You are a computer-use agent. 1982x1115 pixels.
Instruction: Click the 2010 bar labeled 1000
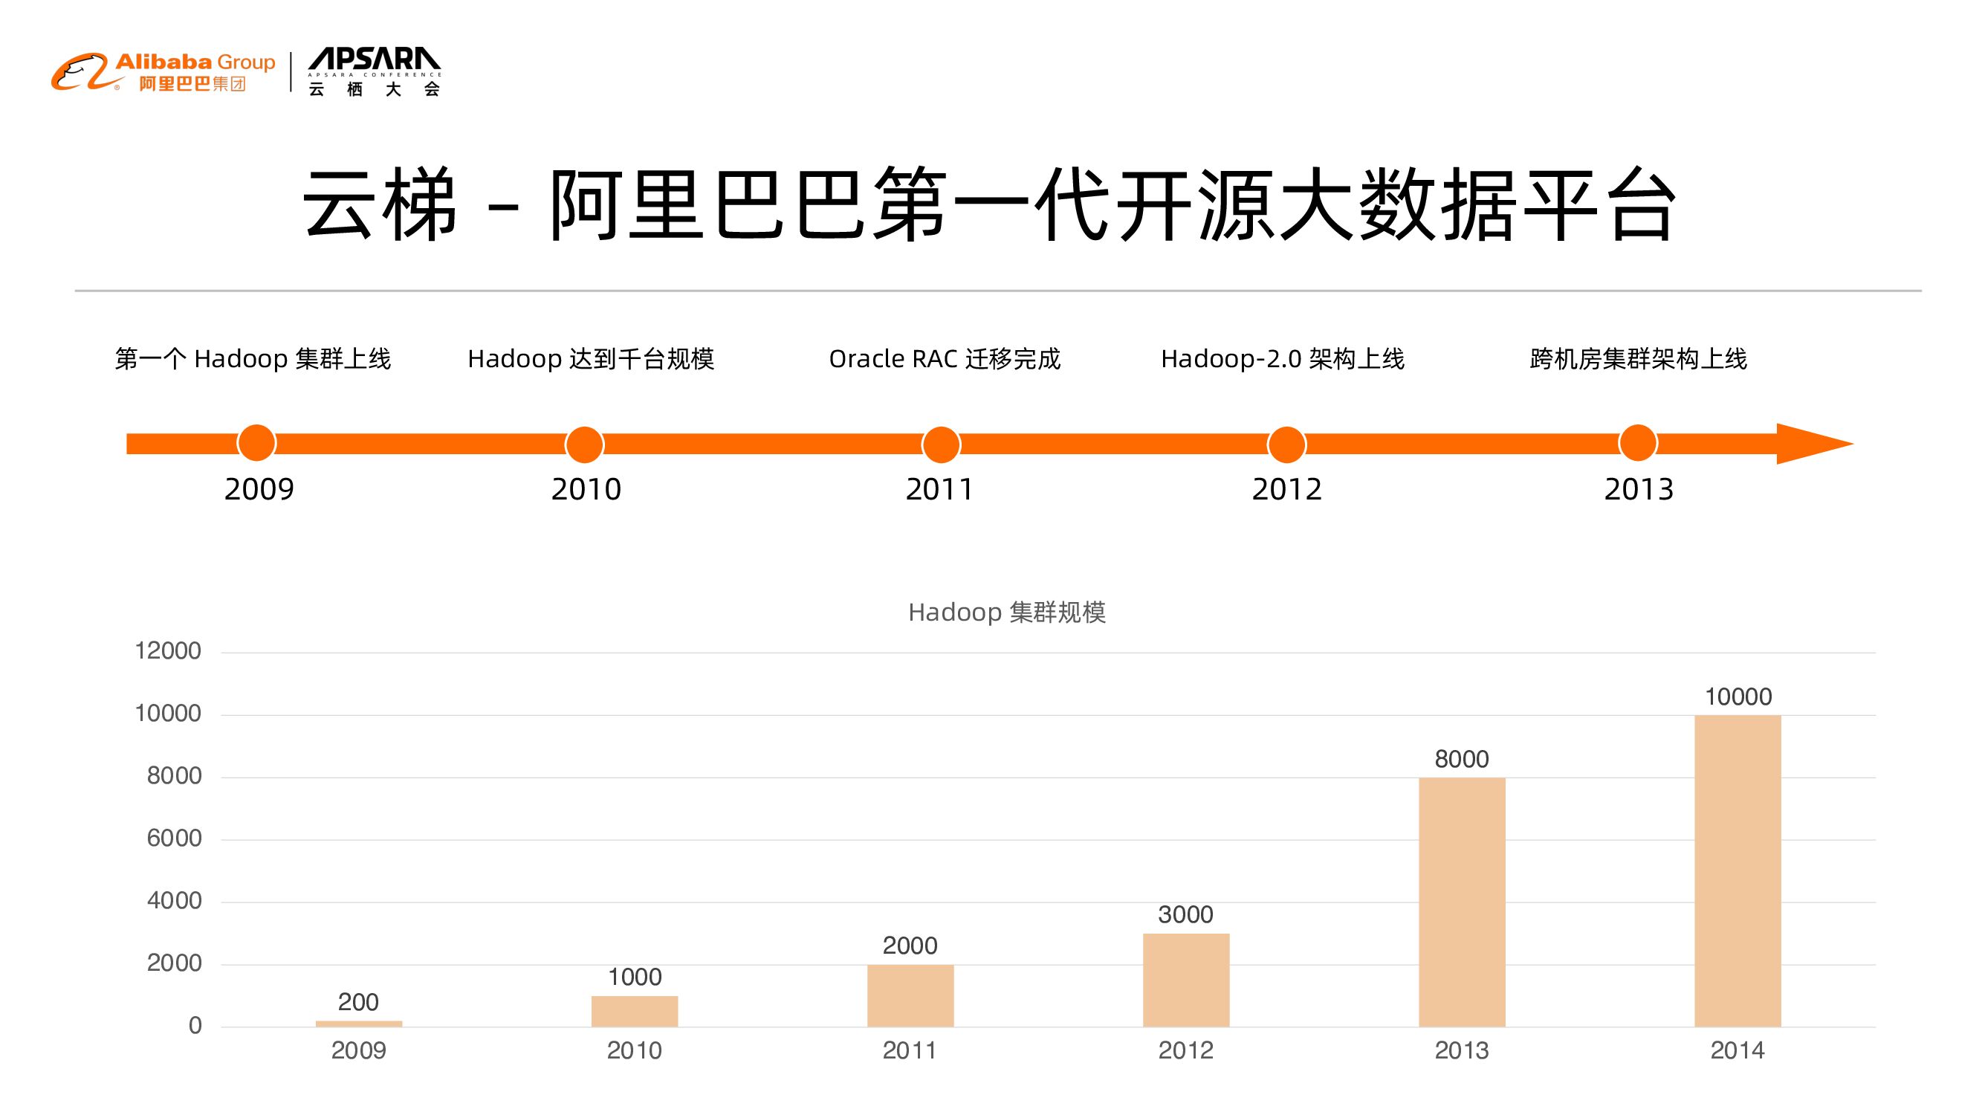634,1010
